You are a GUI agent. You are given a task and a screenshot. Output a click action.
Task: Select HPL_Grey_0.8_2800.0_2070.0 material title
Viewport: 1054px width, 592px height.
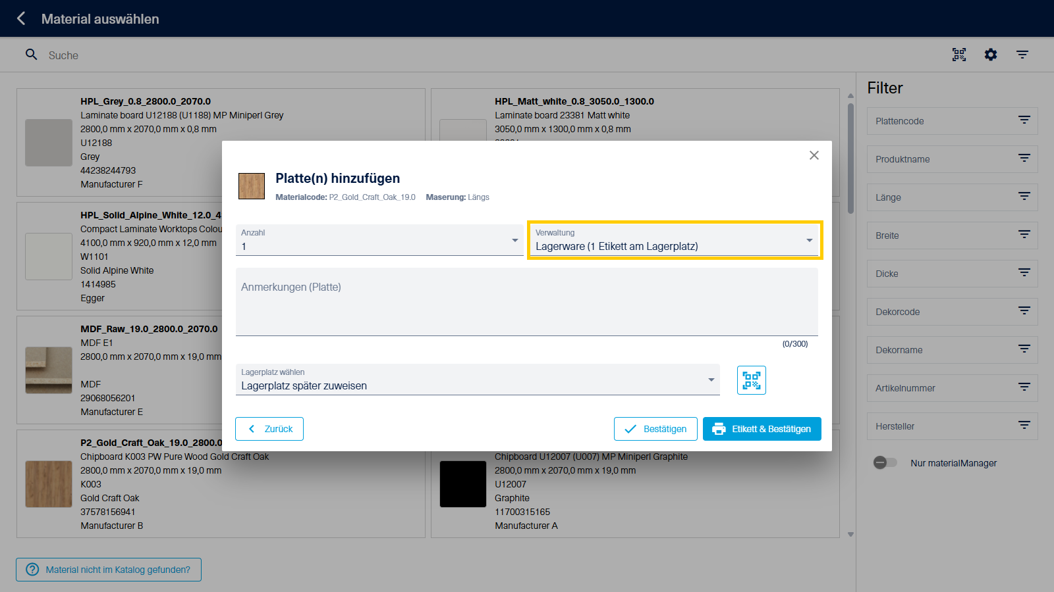point(146,101)
